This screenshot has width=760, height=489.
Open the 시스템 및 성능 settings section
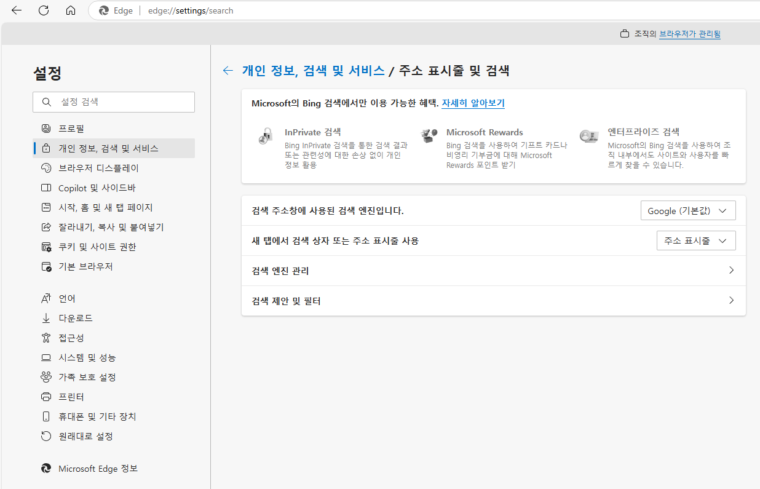[114, 357]
